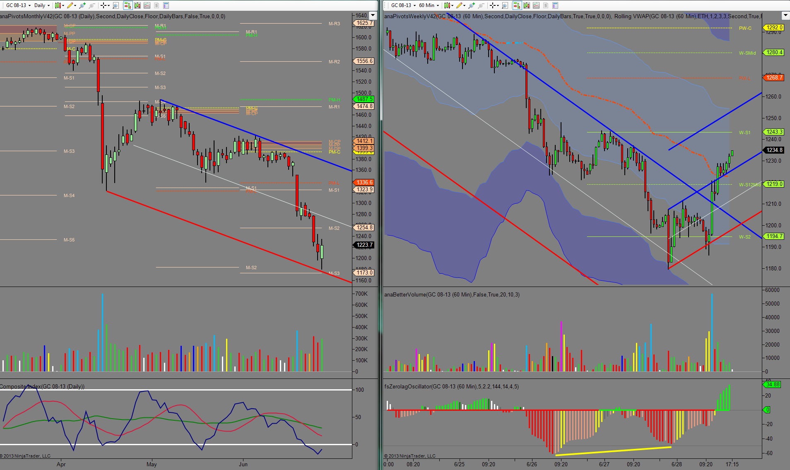Open crosshair cursor menu on the Daily chart

pyautogui.click(x=105, y=5)
